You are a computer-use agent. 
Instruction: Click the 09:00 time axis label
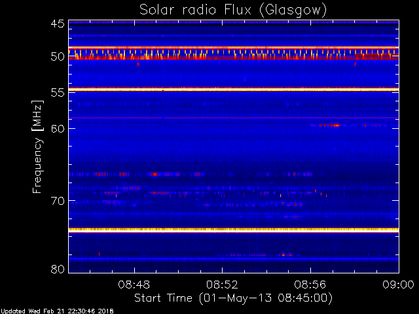point(399,285)
